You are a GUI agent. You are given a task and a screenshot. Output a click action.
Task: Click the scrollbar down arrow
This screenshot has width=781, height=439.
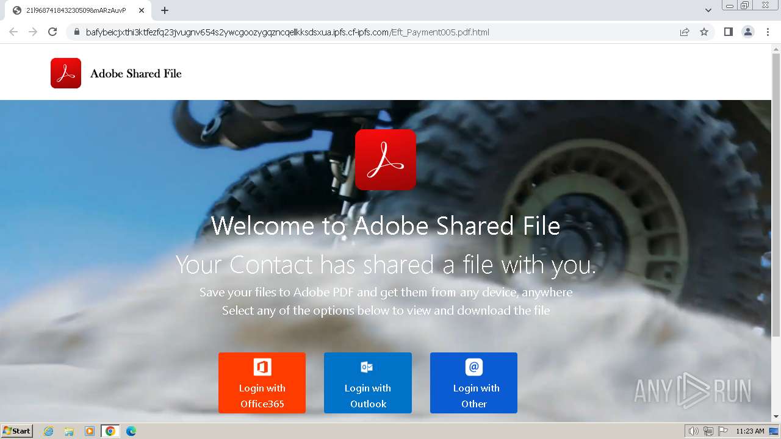776,417
